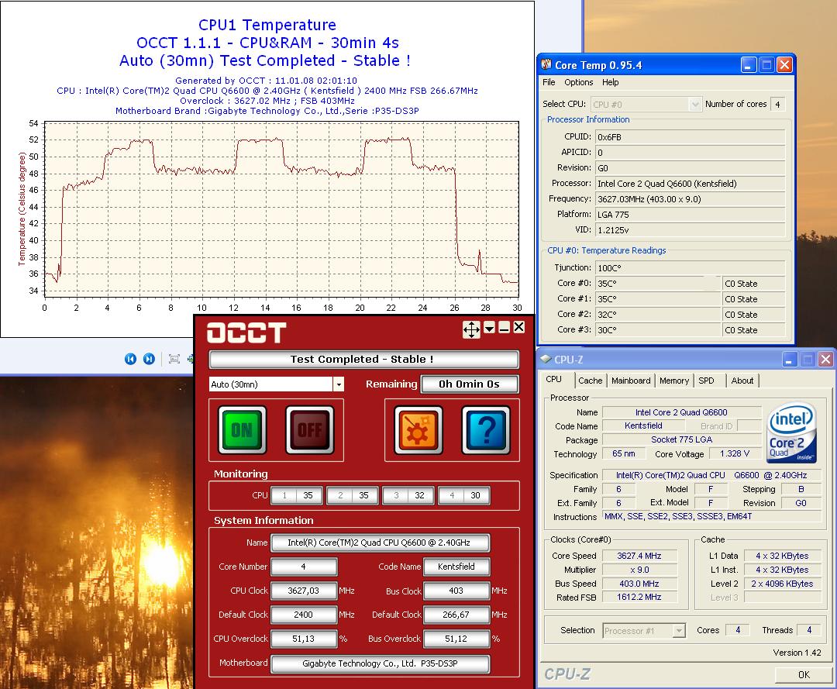Click the Core #3 temperature 30C° in Core Temp

[x=658, y=330]
